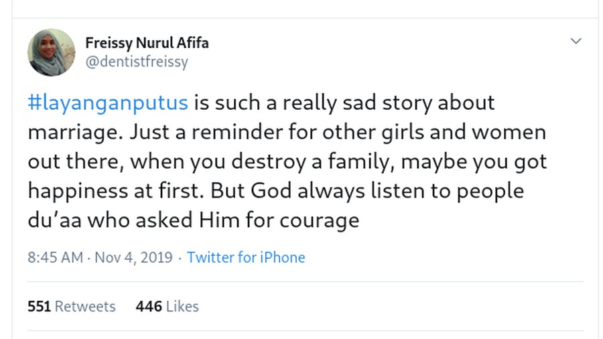Viewport: 603px width, 339px height.
Task: Click the display name Freissy Nurul Afifa
Action: (147, 43)
